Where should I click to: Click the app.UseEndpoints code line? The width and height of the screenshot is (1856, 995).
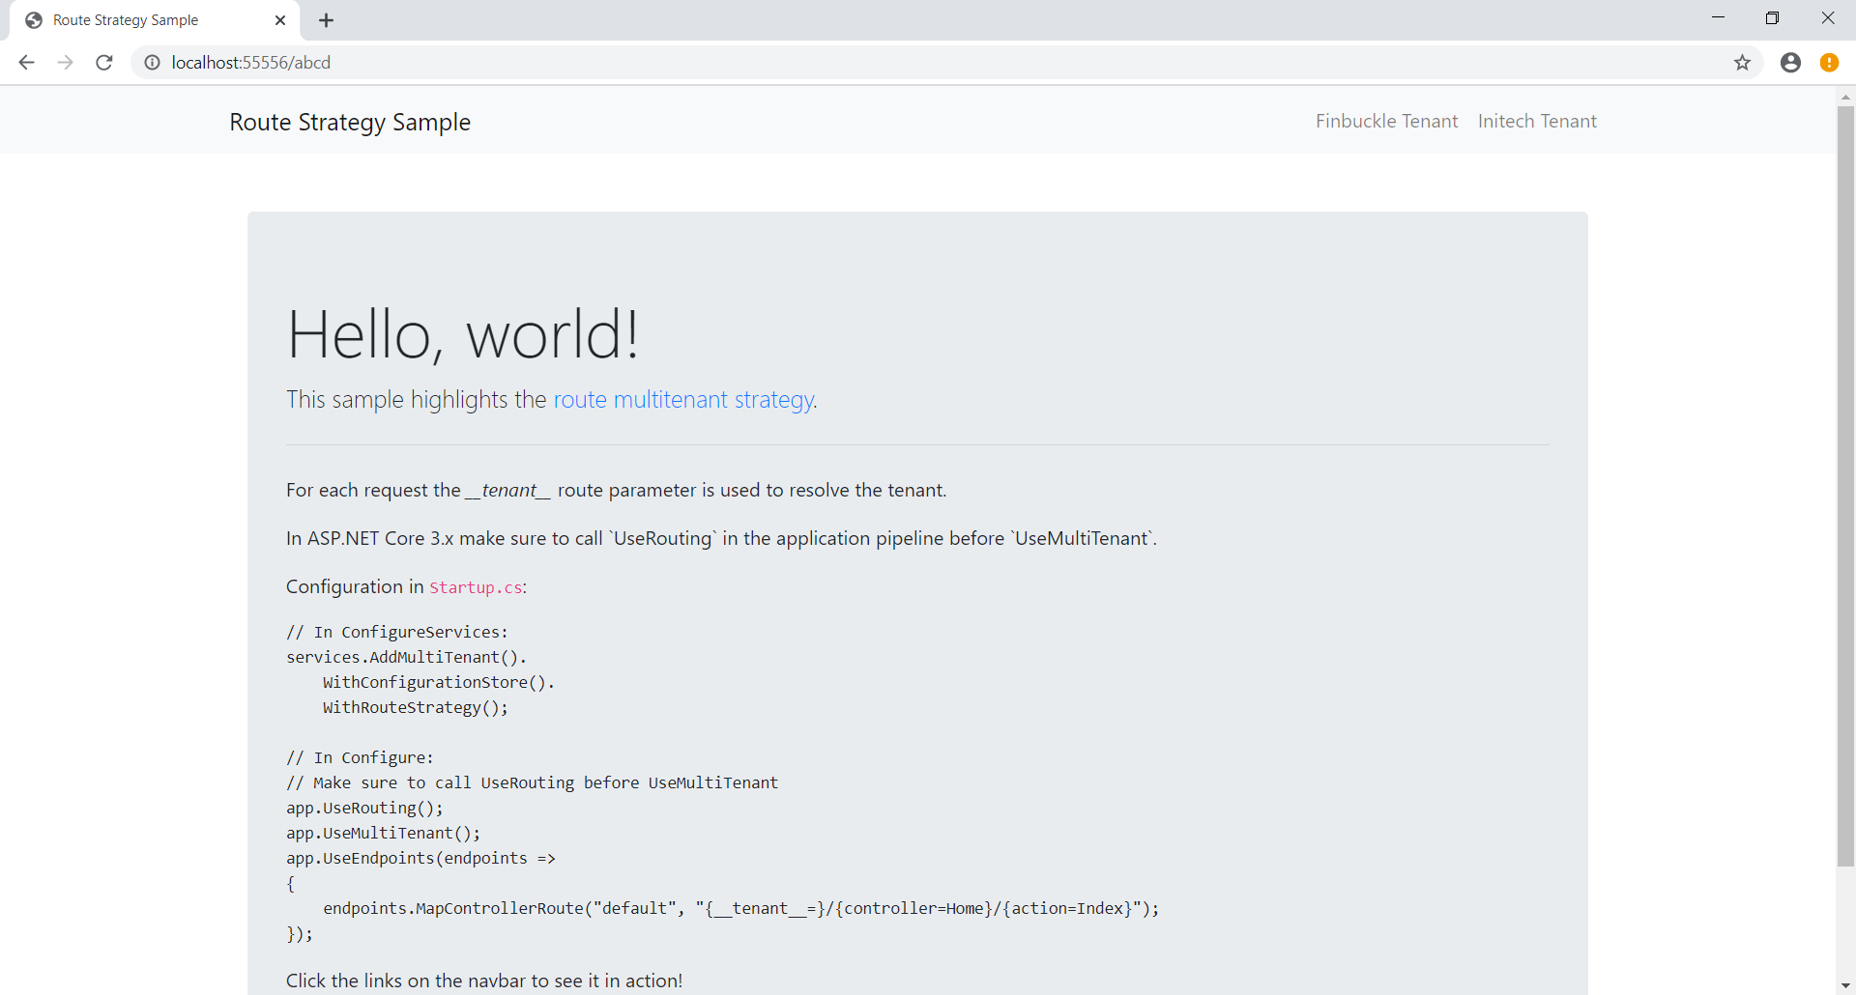tap(420, 858)
